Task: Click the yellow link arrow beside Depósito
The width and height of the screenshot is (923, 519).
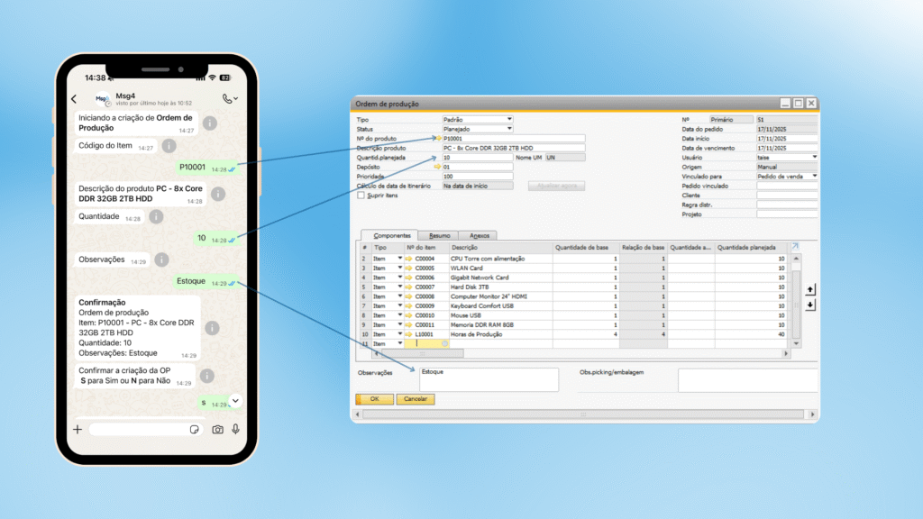Action: (438, 167)
